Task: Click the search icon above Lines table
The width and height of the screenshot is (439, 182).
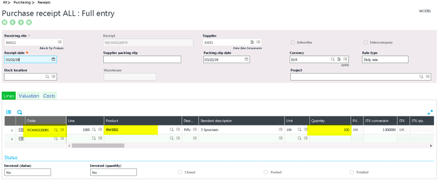Action: pyautogui.click(x=19, y=112)
